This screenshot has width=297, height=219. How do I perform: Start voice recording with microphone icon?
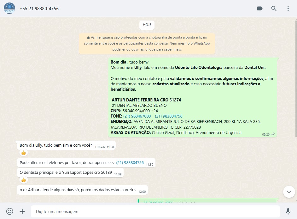click(x=288, y=211)
